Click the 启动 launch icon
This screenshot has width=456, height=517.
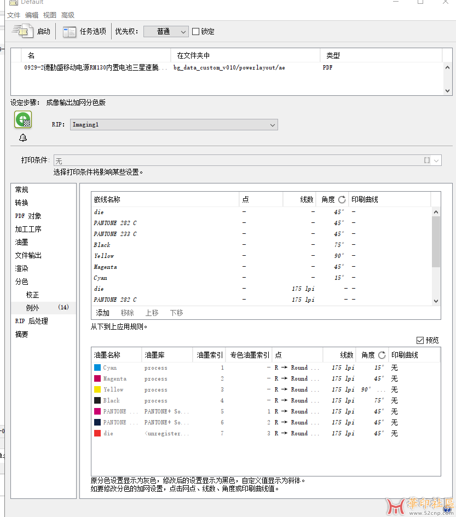(x=22, y=31)
